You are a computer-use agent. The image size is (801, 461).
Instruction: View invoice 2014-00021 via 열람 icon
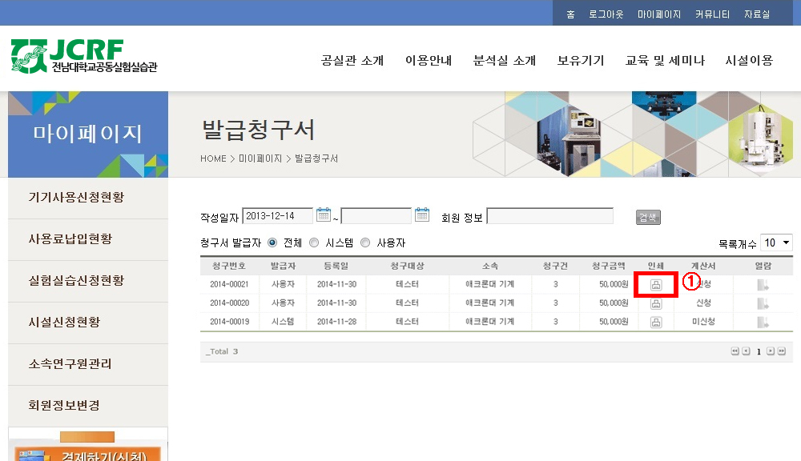coord(763,284)
